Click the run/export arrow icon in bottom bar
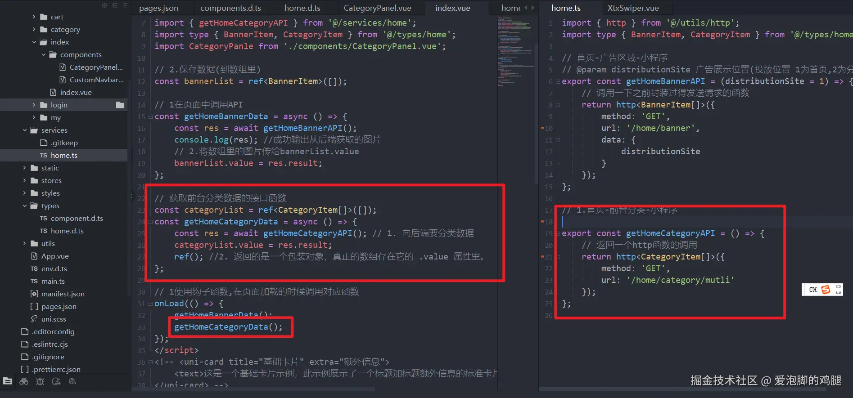853x398 pixels. (56, 381)
